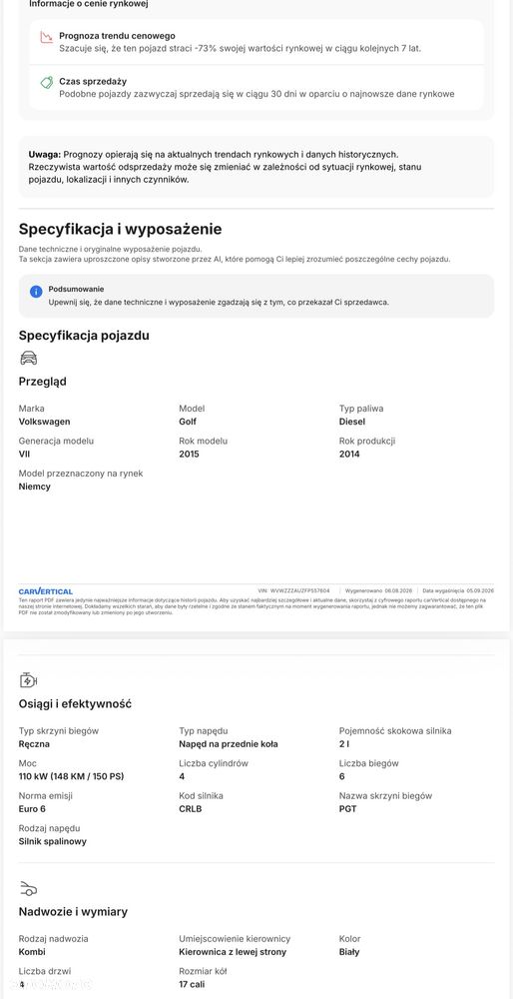Click the CRLB engine code value

192,809
